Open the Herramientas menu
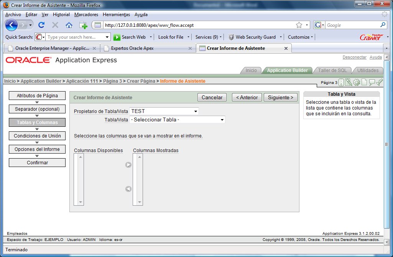This screenshot has height=257, width=393. (116, 15)
